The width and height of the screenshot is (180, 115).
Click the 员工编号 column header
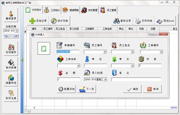click(x=48, y=29)
